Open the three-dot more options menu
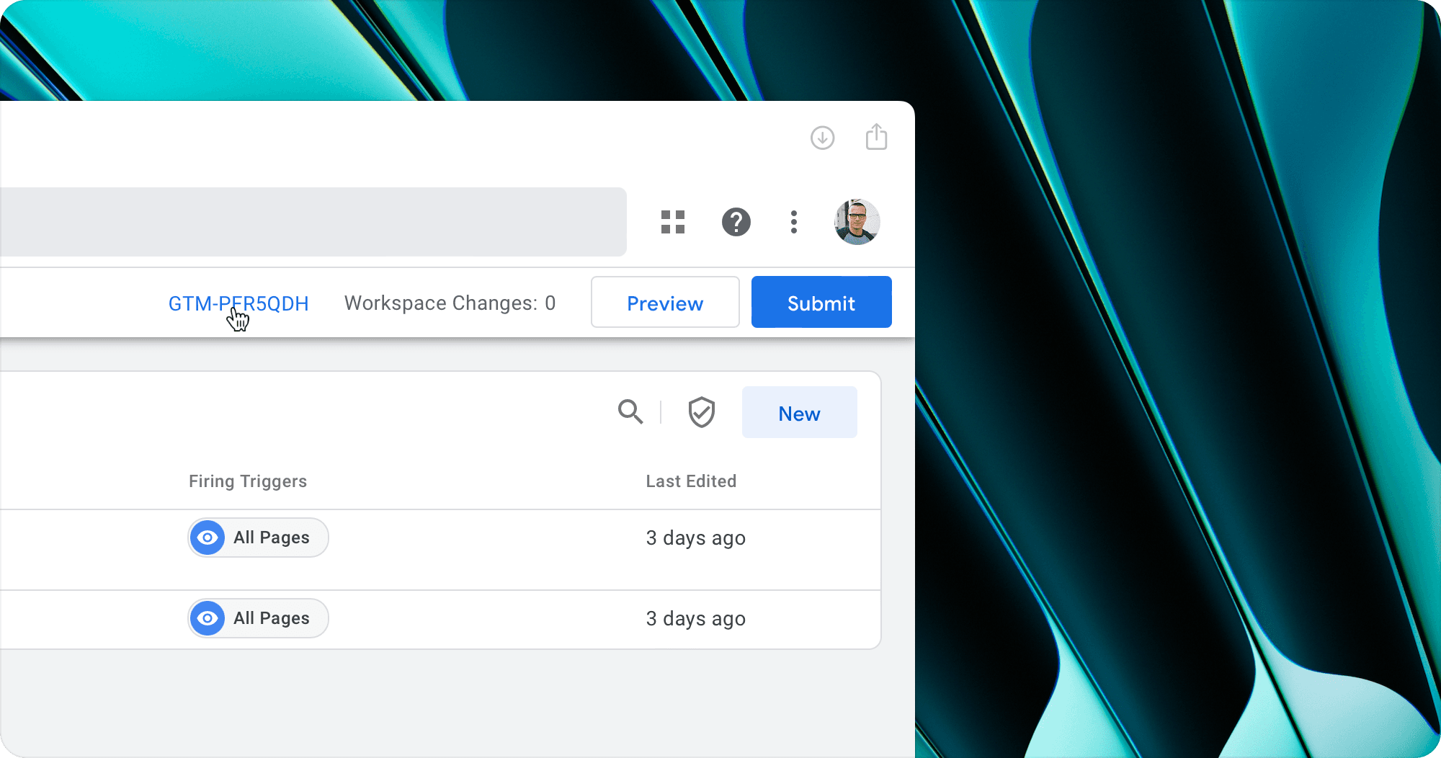 pos(793,222)
